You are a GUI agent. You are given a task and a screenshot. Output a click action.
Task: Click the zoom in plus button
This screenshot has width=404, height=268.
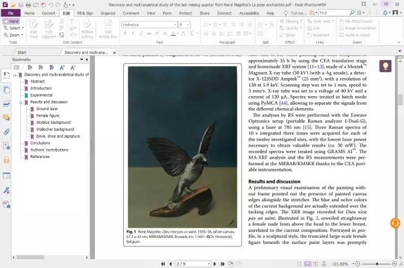394,264
